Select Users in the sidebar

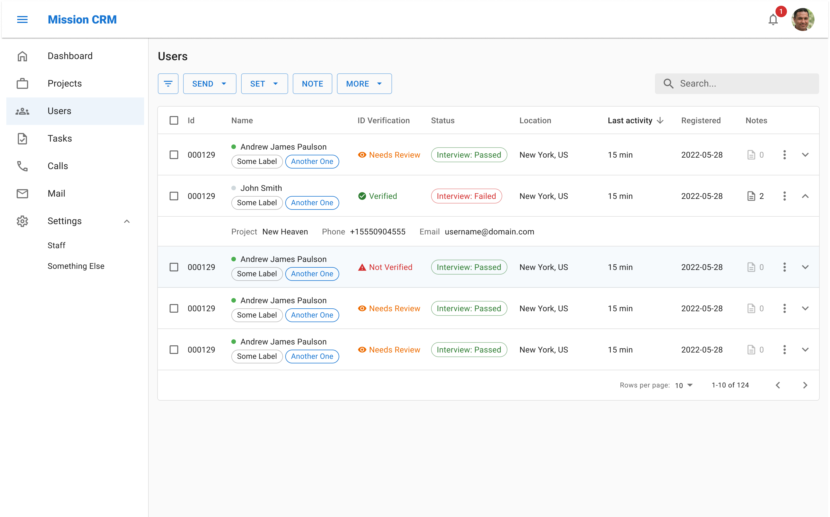tap(75, 111)
